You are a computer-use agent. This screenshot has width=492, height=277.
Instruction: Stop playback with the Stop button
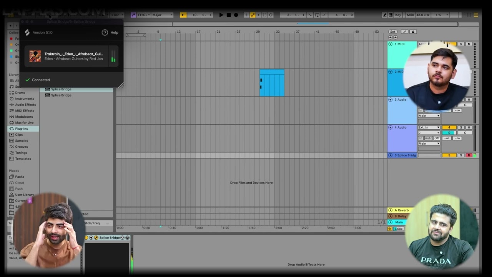229,15
